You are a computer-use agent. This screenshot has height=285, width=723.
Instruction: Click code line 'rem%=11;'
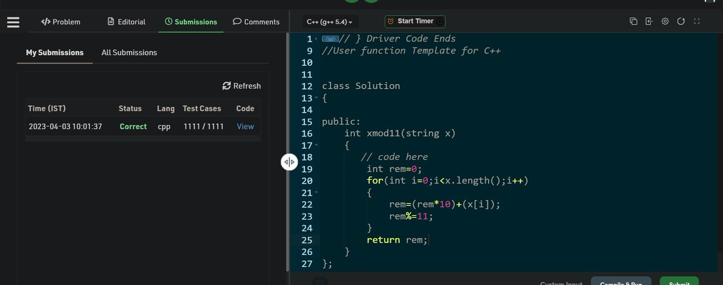pyautogui.click(x=411, y=216)
